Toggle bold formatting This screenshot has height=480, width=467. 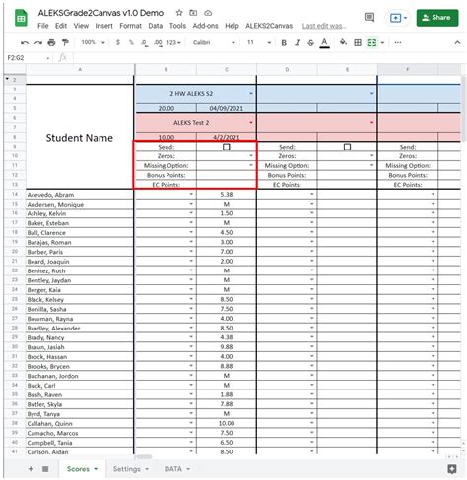[x=284, y=42]
